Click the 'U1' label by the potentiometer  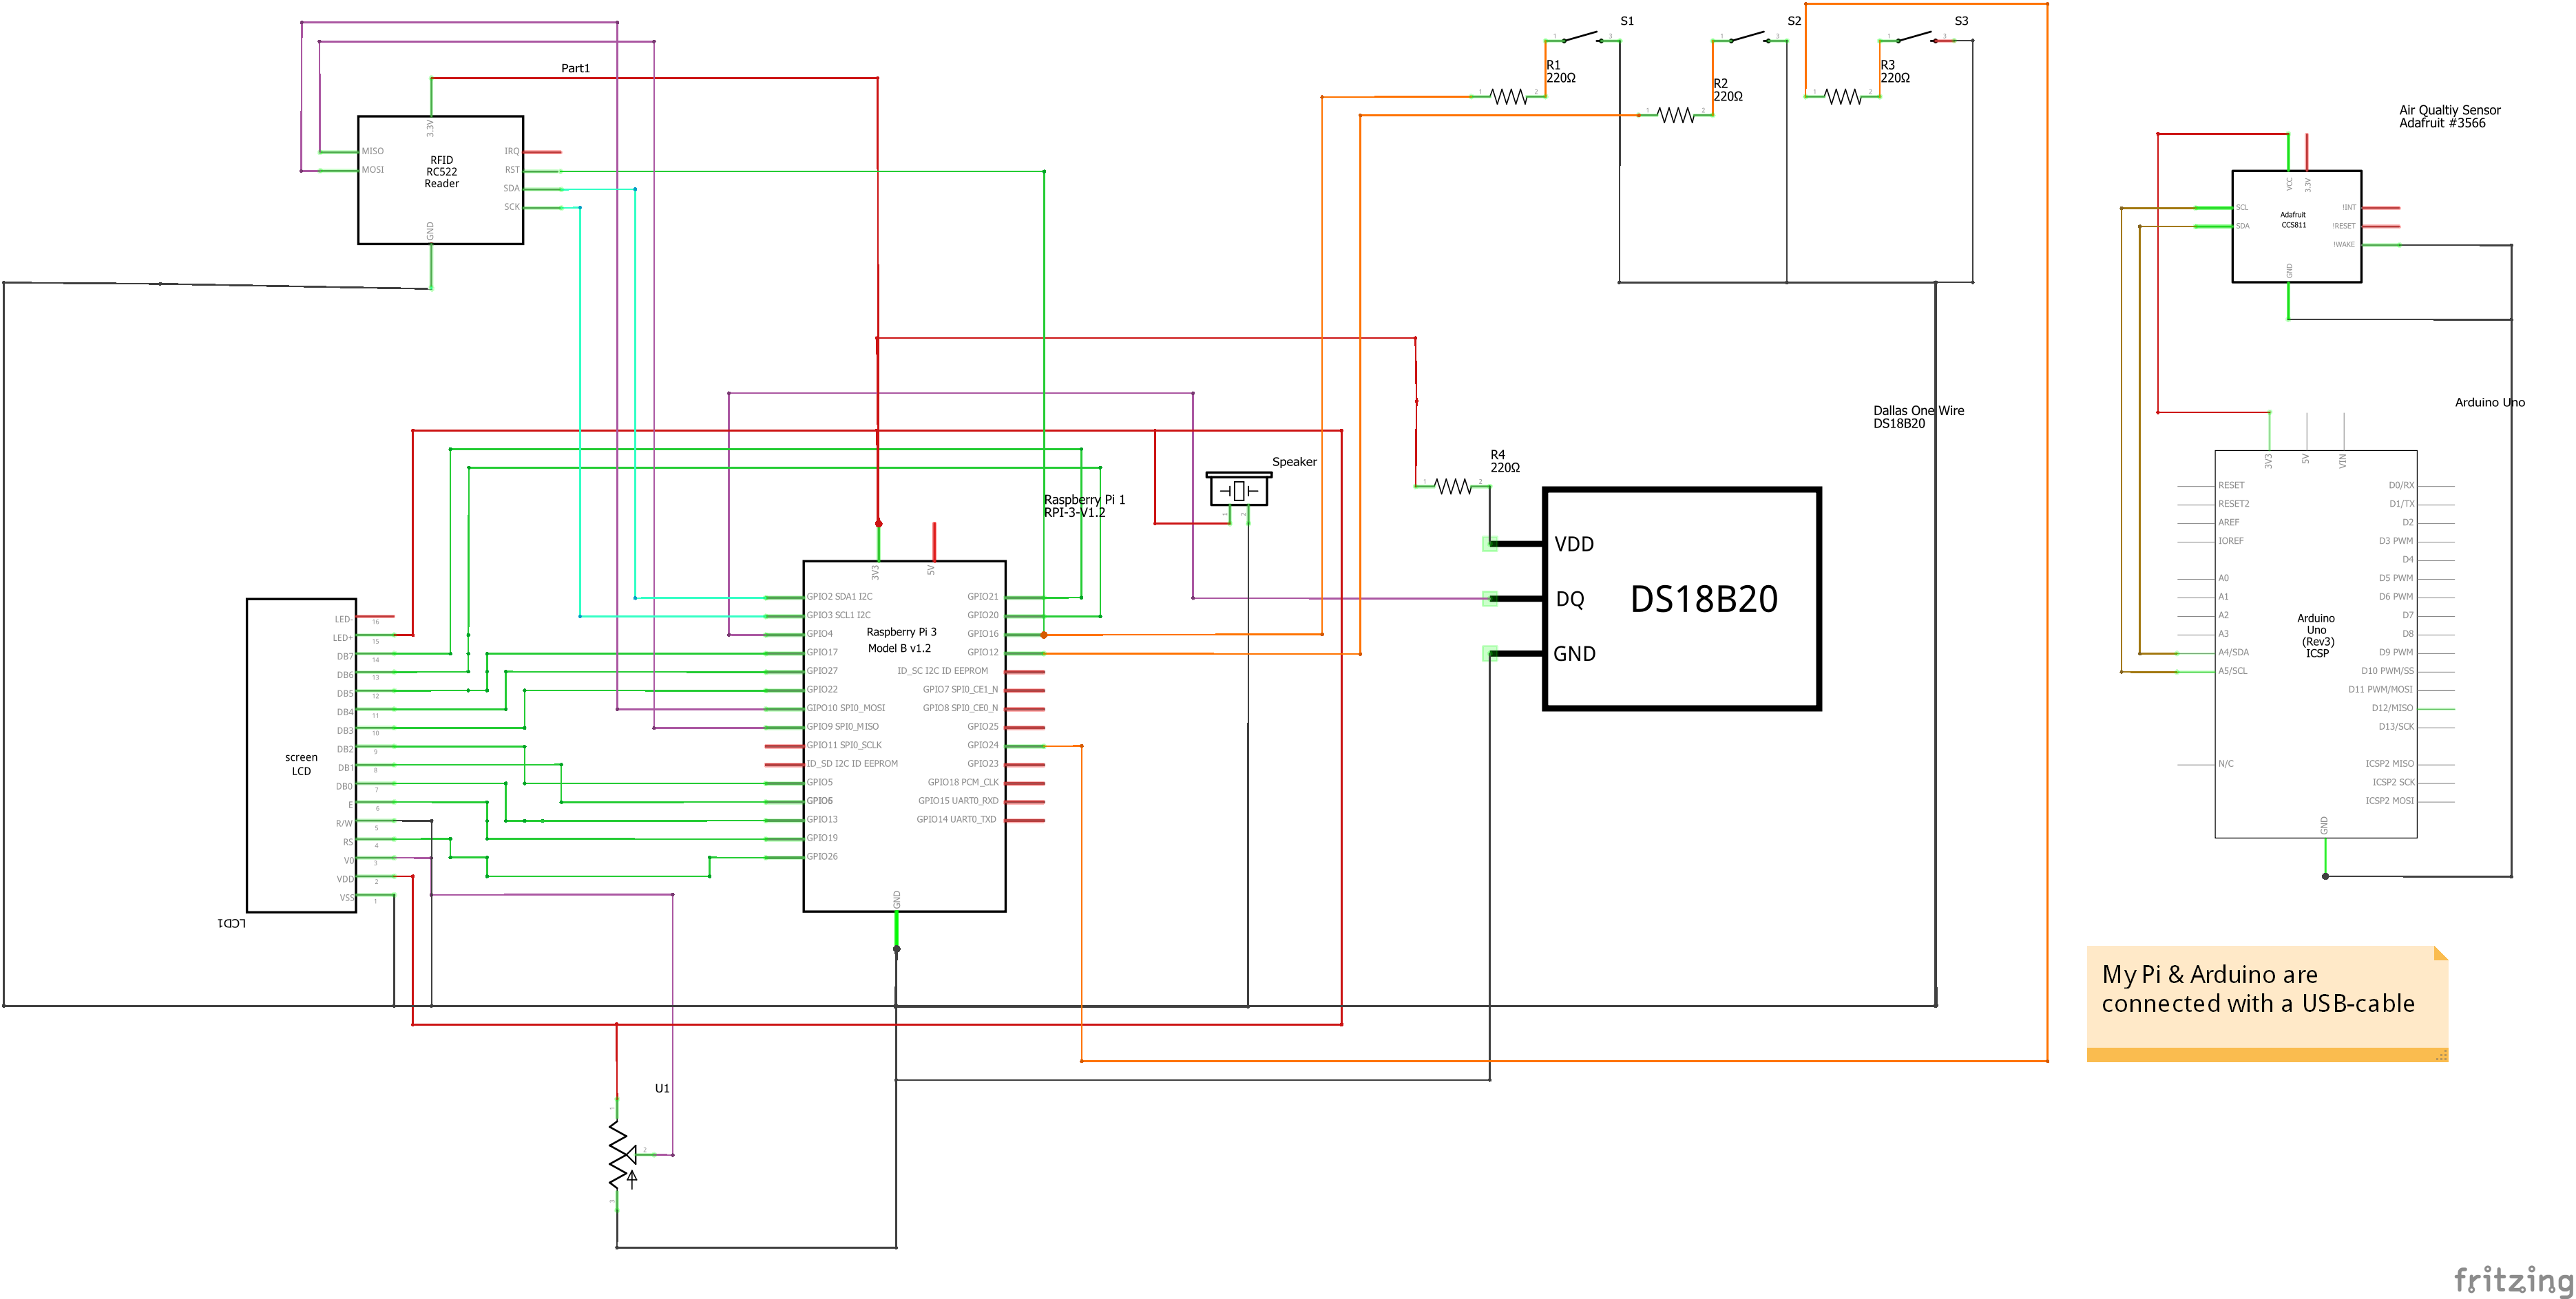662,1088
